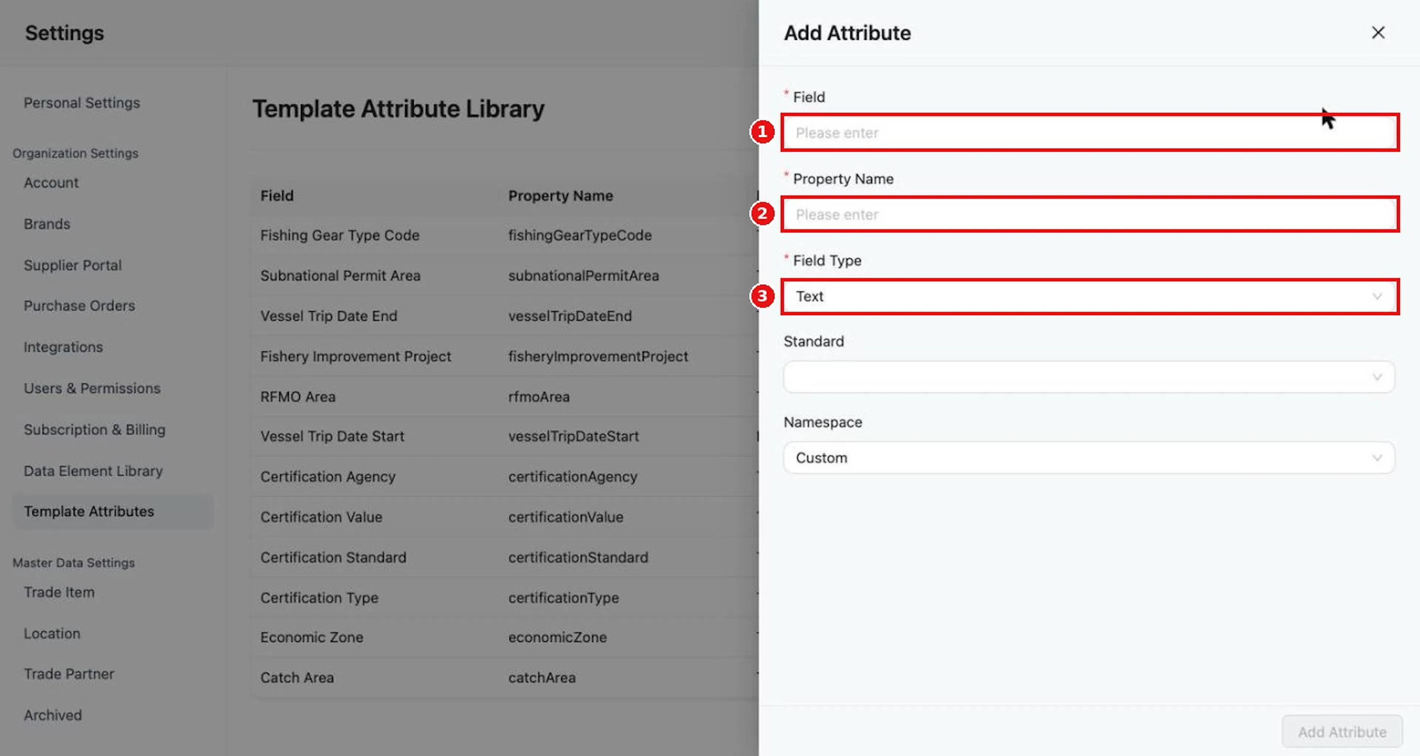Open Purchase Orders settings
Viewport: 1420px width, 756px height.
coord(79,306)
